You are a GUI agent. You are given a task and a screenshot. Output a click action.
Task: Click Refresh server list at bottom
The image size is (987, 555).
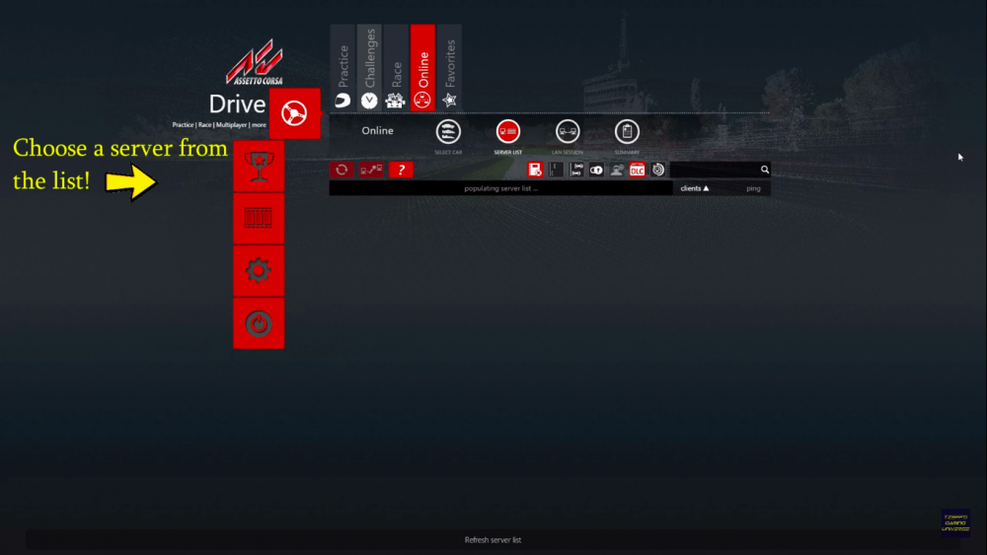[493, 540]
